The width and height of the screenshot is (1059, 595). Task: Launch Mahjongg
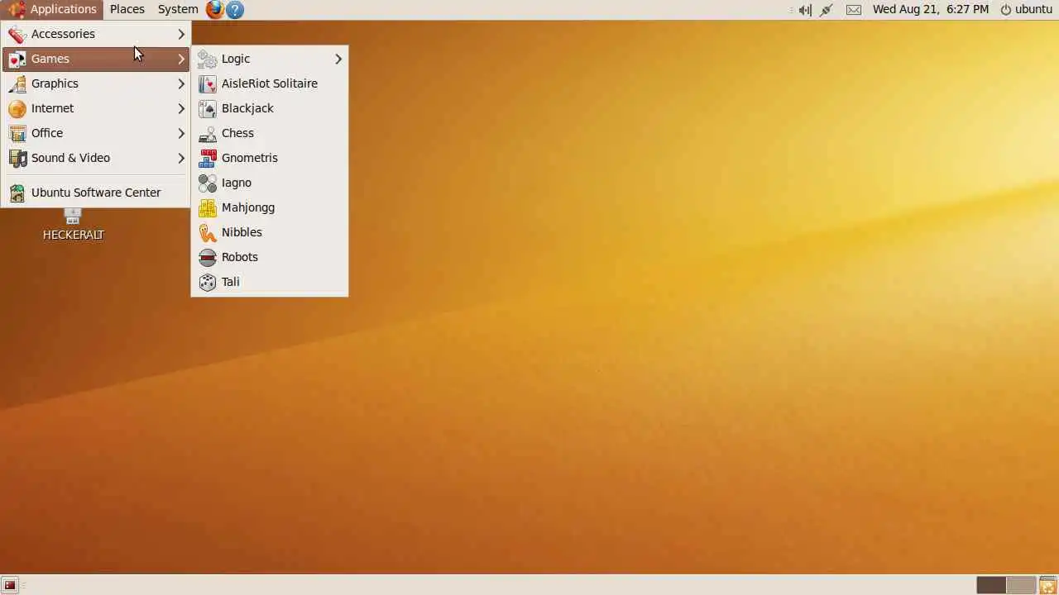pyautogui.click(x=270, y=207)
